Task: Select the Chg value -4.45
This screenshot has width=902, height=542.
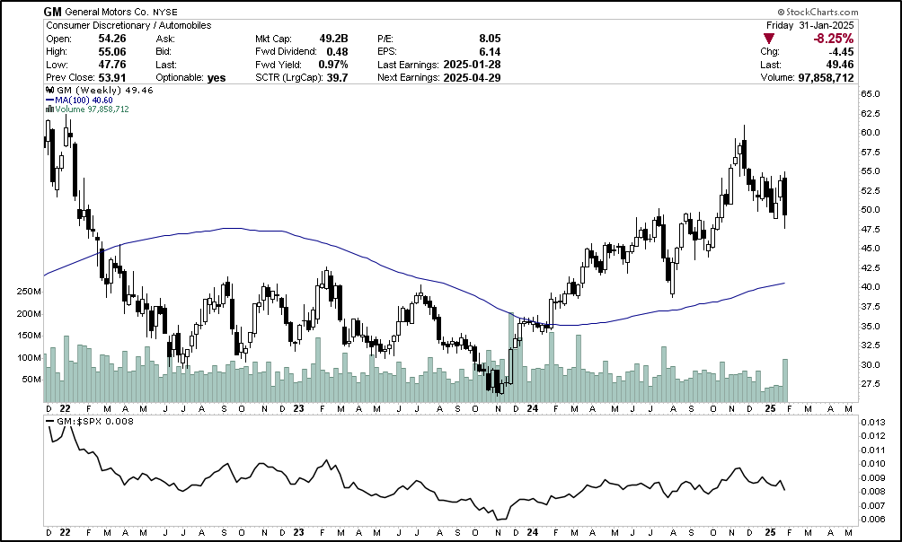Action: point(841,52)
